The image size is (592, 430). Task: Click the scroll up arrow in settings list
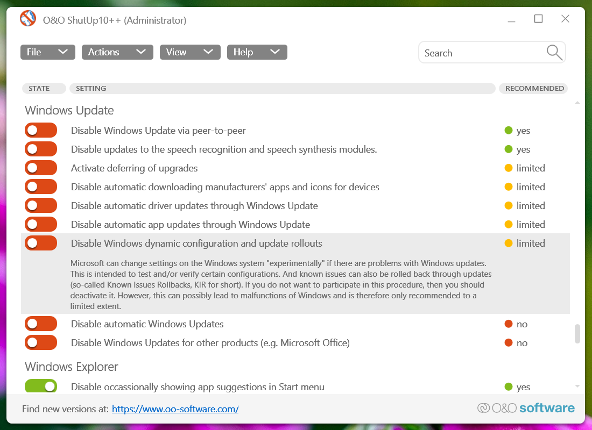(577, 102)
